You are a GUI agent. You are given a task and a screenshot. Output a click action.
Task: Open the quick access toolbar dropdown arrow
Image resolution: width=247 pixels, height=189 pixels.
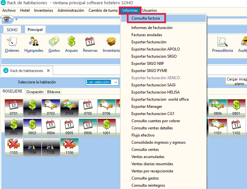[x=16, y=20]
